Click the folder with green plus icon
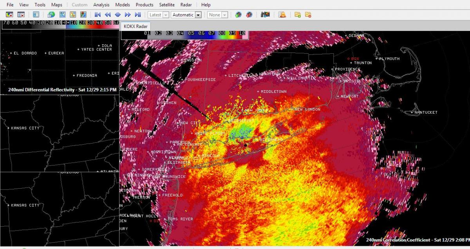The height and width of the screenshot is (249, 470). [x=298, y=15]
